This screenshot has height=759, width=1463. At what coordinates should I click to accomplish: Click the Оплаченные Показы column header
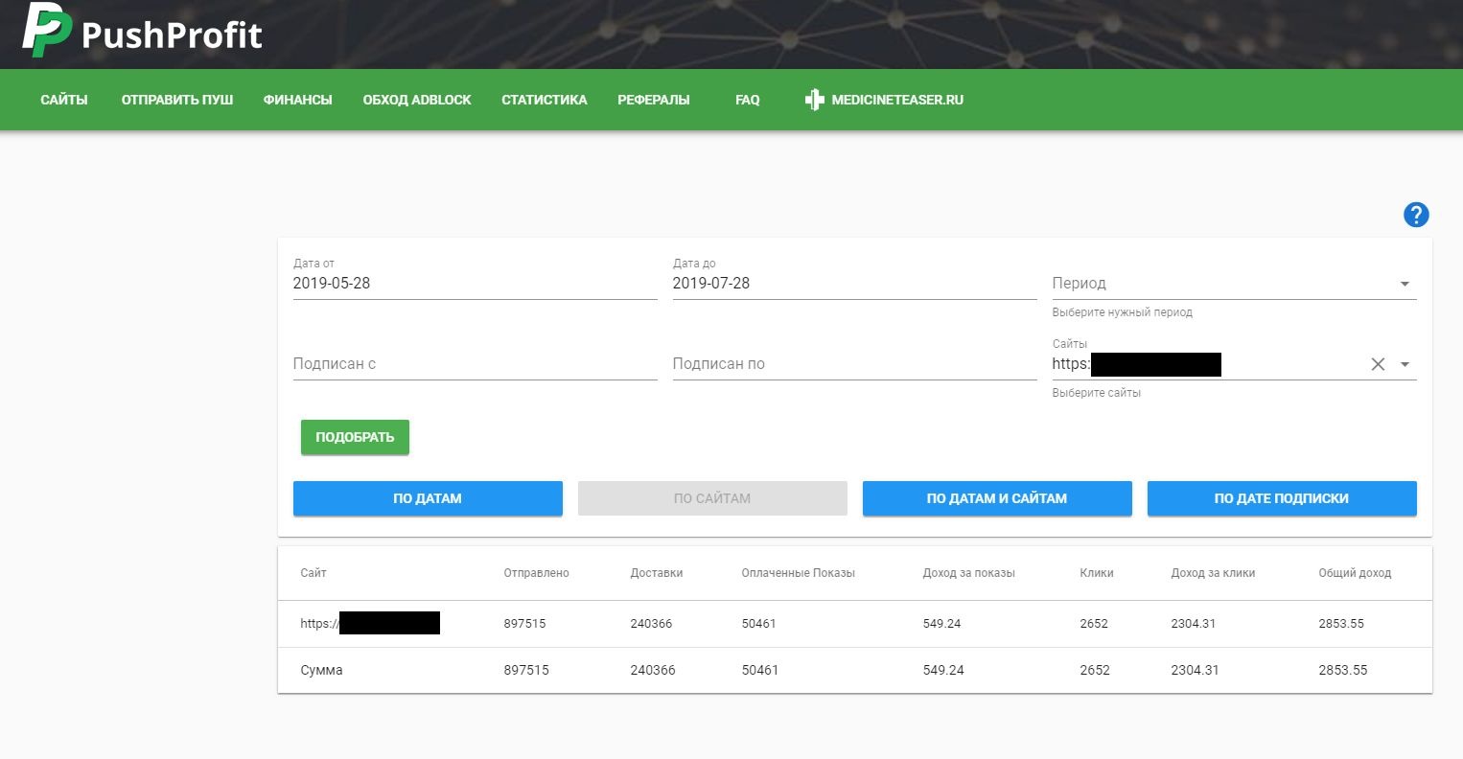click(798, 573)
